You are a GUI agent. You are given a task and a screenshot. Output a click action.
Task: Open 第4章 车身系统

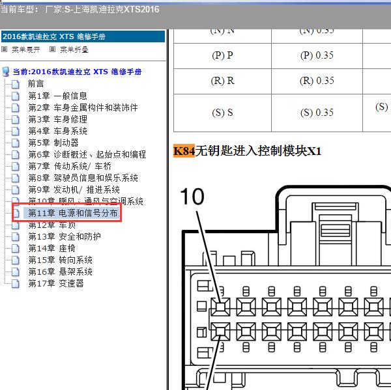[57, 131]
